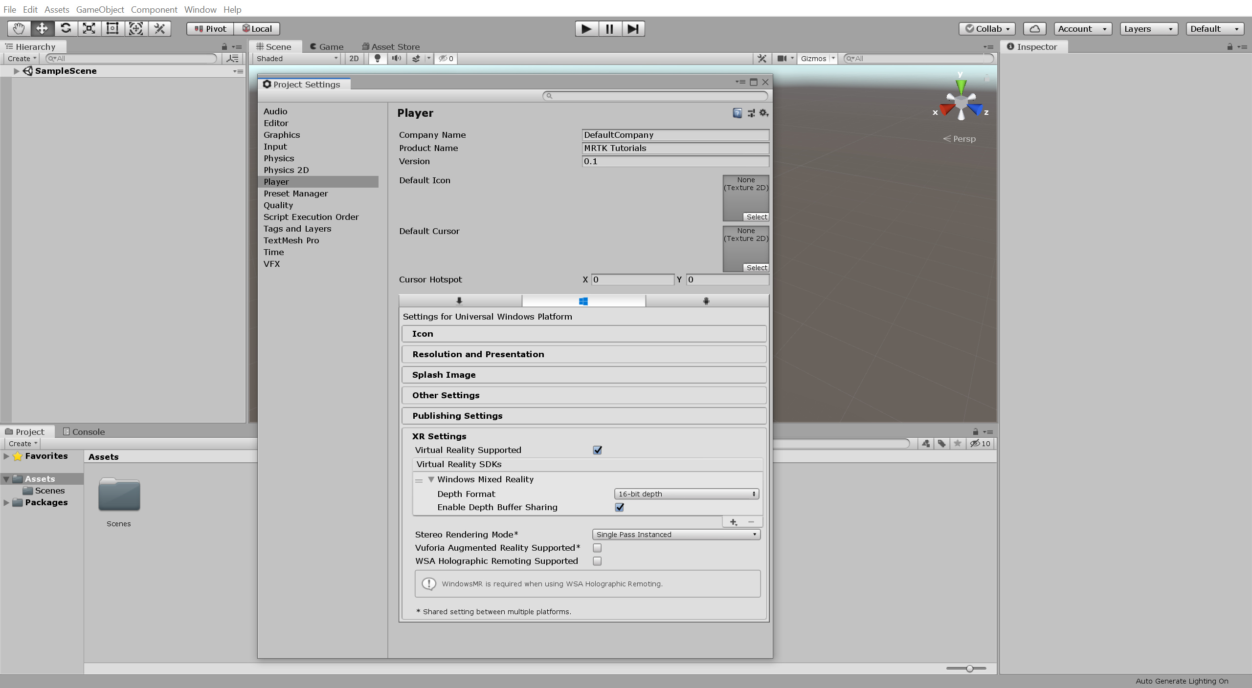Select the Hand tool in toolbar
Screen dimensions: 1252x688
19,29
